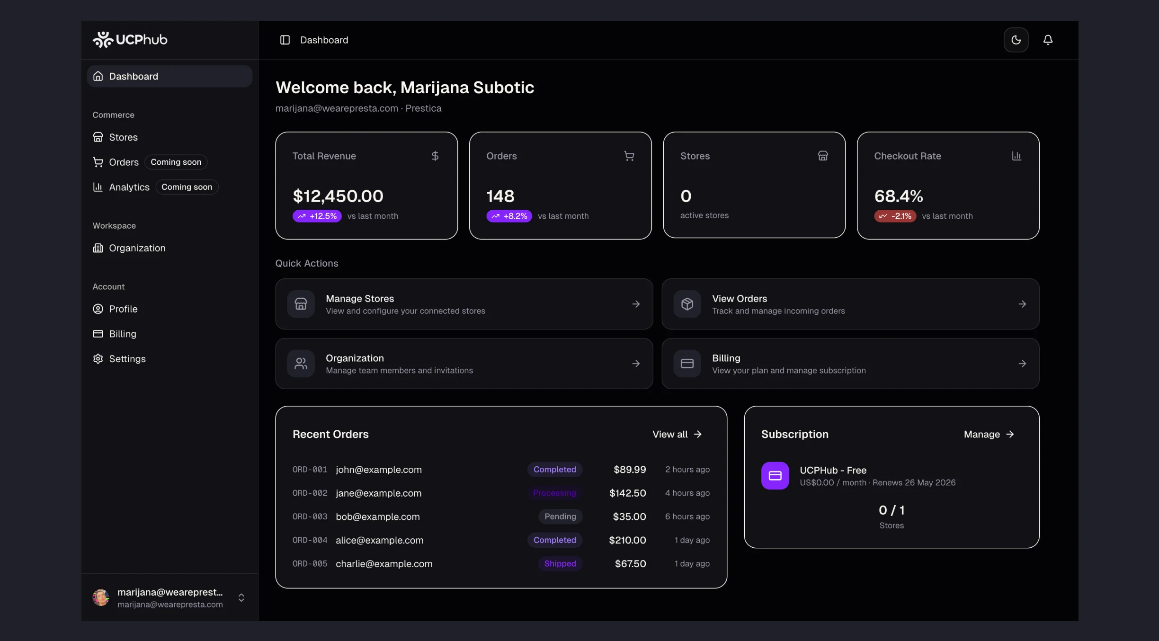Viewport: 1159px width, 641px height.
Task: Click the Coming soon badge next to Analytics
Action: point(187,187)
